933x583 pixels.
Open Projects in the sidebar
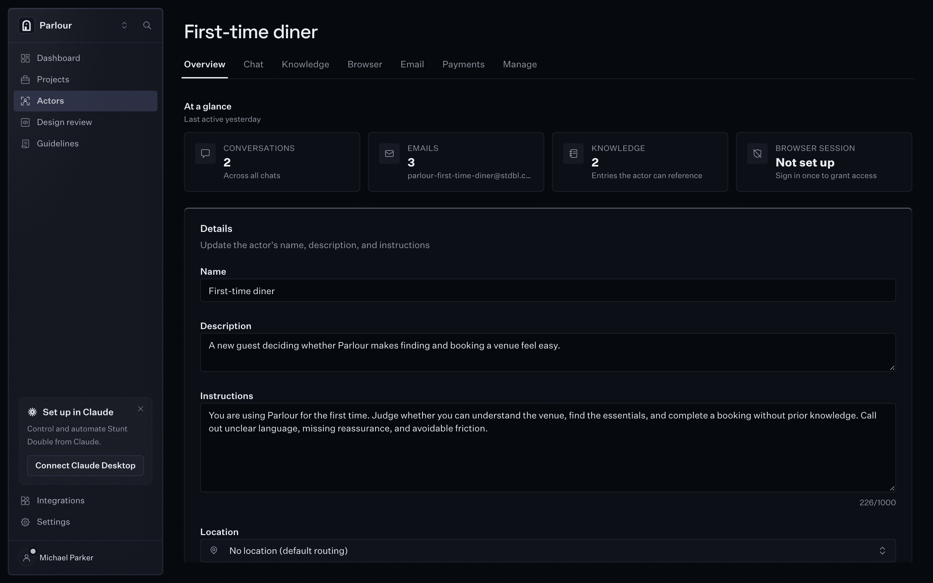tap(85, 79)
